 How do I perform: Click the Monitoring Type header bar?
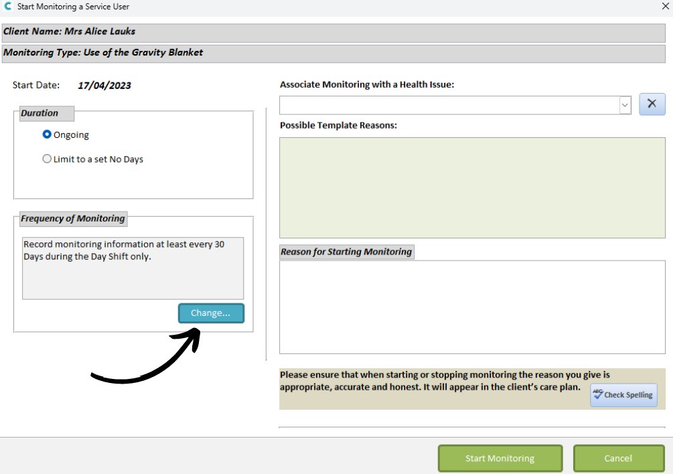(333, 53)
